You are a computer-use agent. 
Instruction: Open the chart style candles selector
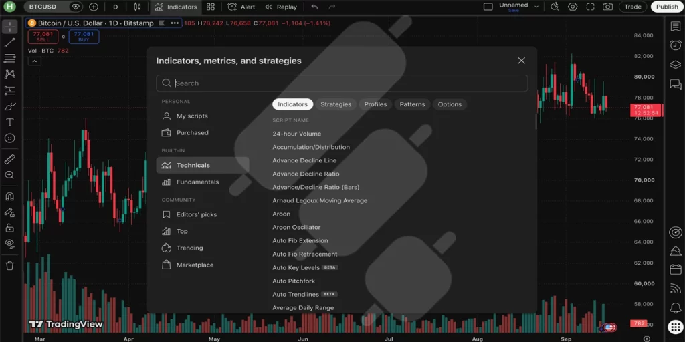138,7
